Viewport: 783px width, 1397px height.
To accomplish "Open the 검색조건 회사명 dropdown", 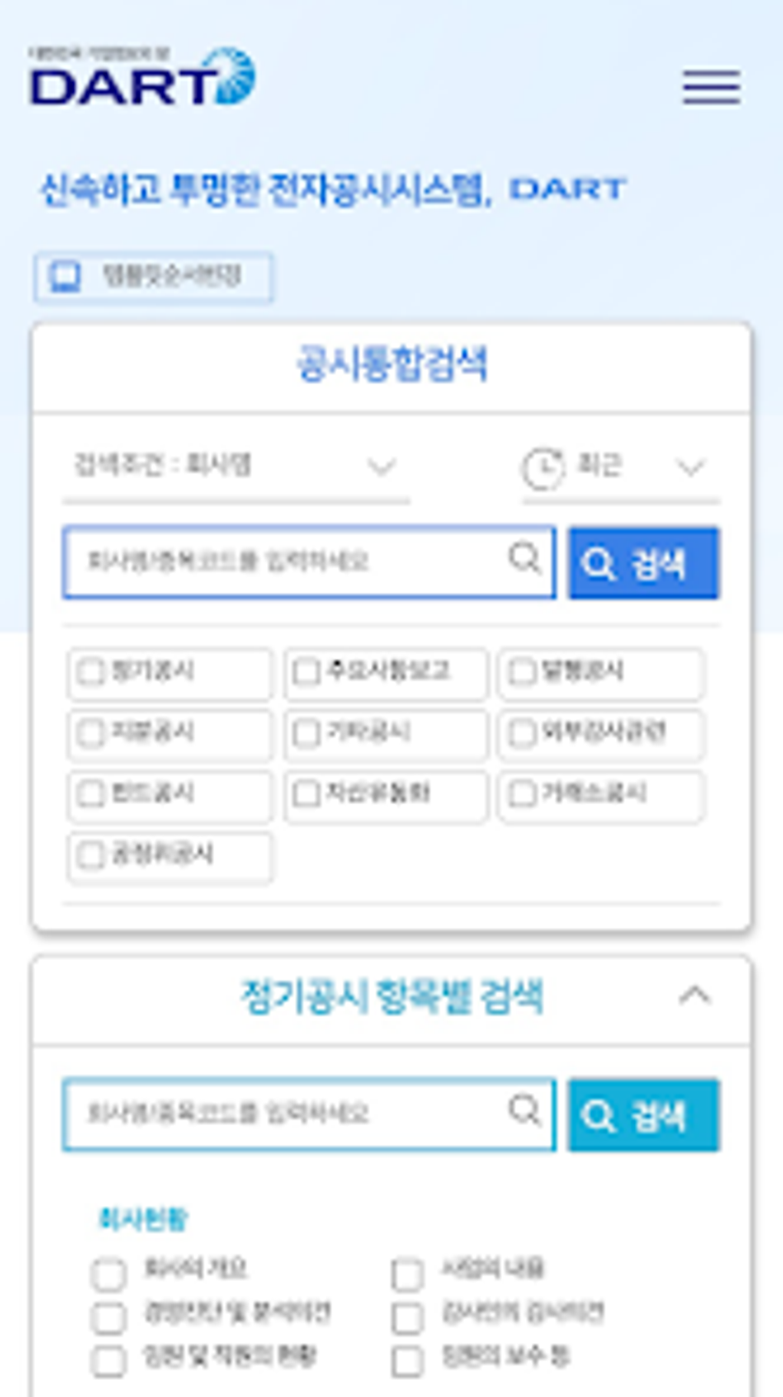I will [236, 465].
